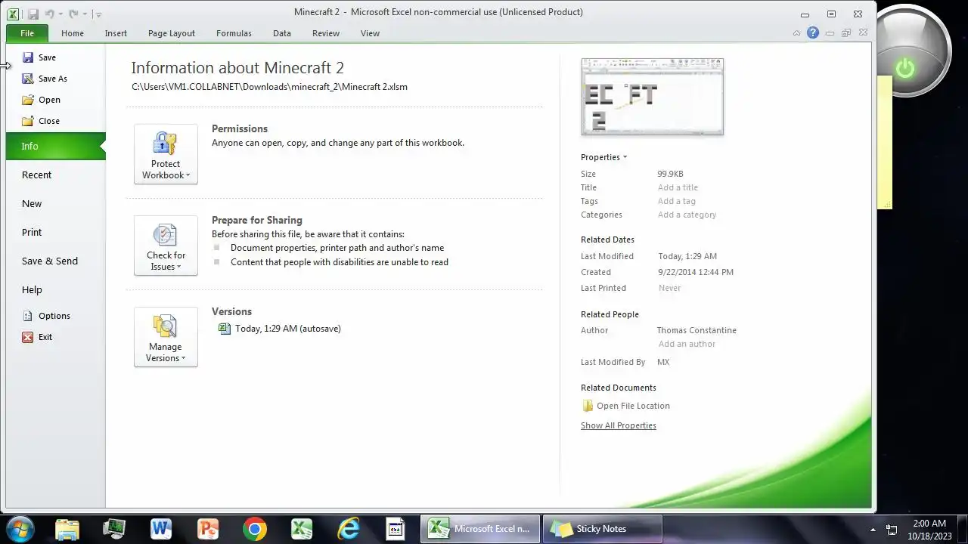Switch to Sticky Notes in the taskbar
The height and width of the screenshot is (544, 968).
(x=602, y=529)
